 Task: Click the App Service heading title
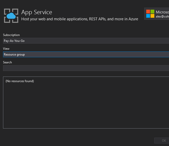pos(37,12)
